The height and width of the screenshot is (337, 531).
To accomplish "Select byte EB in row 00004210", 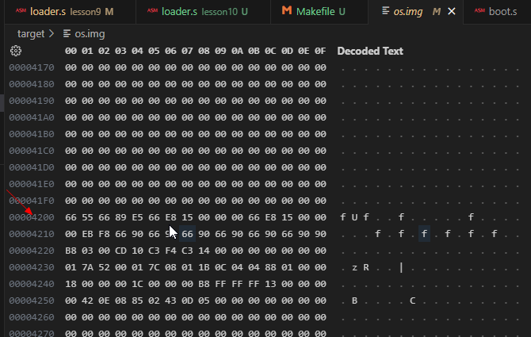I will point(87,234).
